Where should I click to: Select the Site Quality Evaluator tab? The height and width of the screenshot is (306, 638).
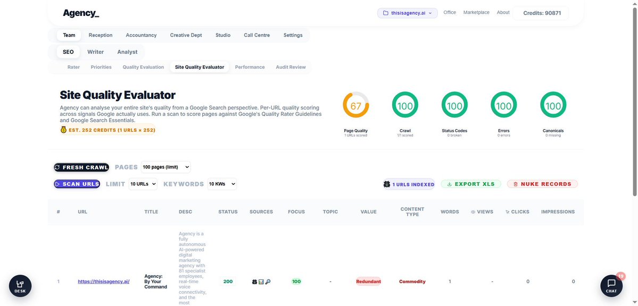click(x=200, y=67)
